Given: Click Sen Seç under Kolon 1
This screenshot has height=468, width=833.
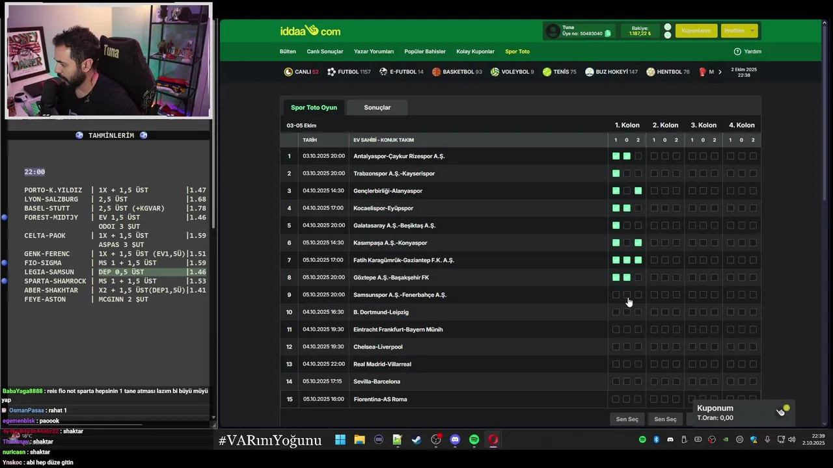Looking at the screenshot, I should 627,419.
